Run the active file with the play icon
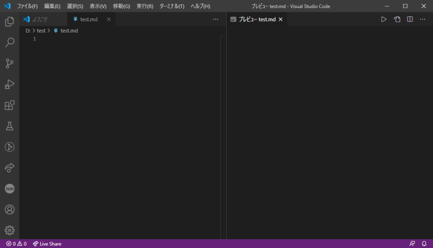 click(x=384, y=19)
